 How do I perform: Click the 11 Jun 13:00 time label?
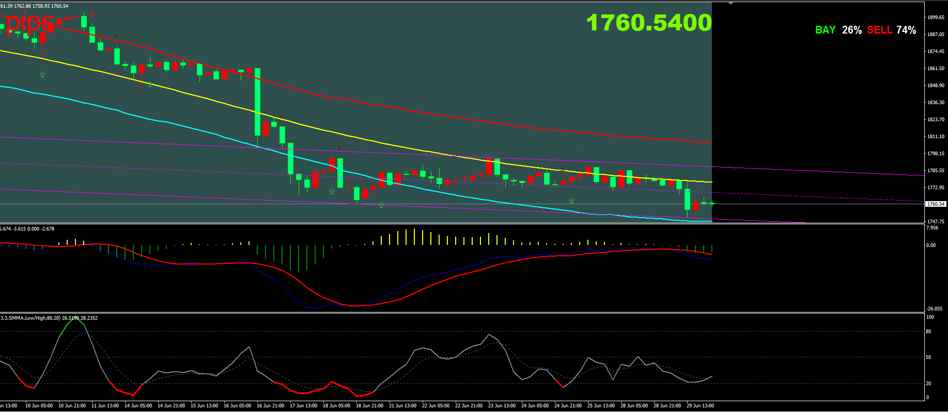[105, 406]
